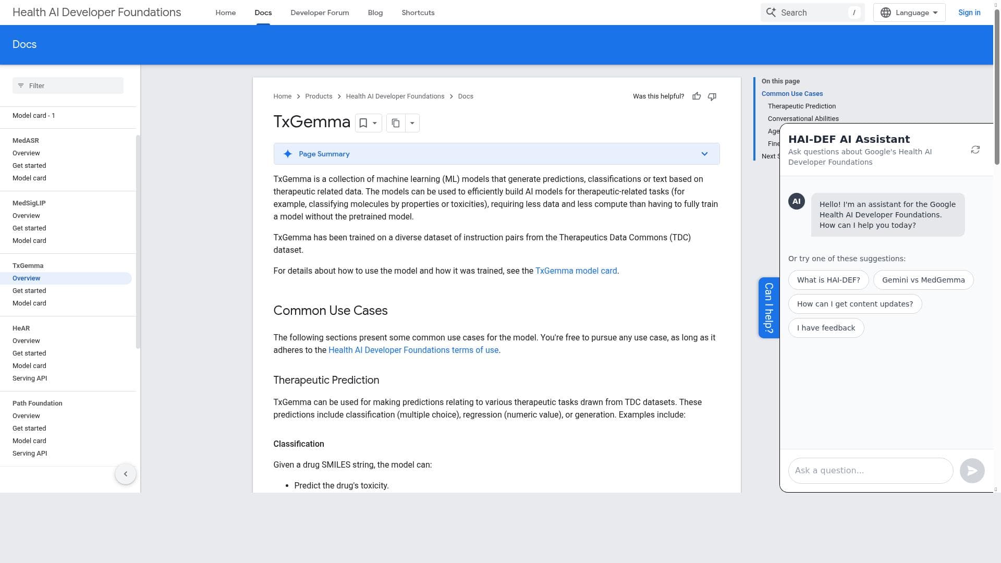Reset the chat with the refresh icon
This screenshot has width=1001, height=563.
[x=975, y=150]
